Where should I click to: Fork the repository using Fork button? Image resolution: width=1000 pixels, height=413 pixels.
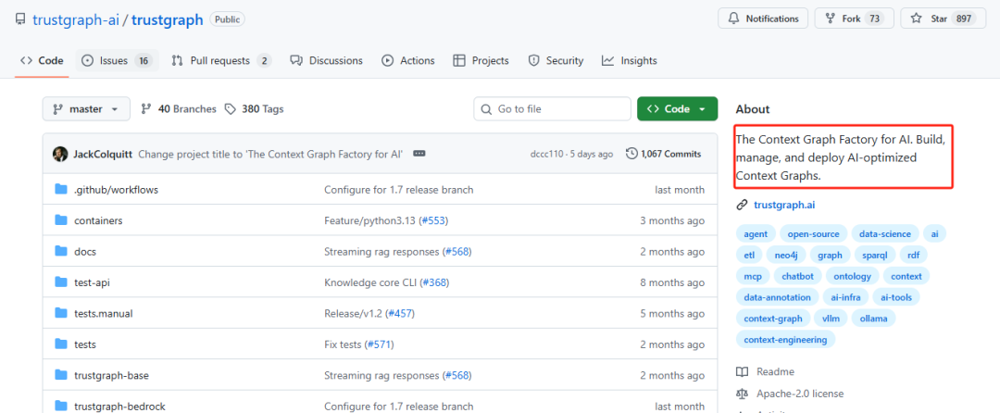pyautogui.click(x=854, y=19)
